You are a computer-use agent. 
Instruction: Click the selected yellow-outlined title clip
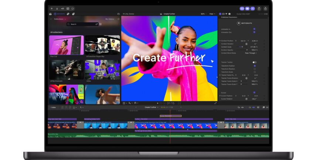(171, 116)
